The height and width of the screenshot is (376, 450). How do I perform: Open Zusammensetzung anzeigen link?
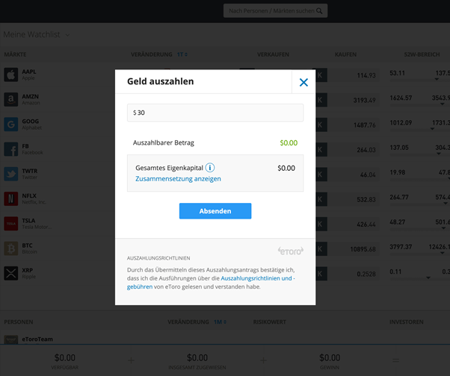[x=178, y=179]
